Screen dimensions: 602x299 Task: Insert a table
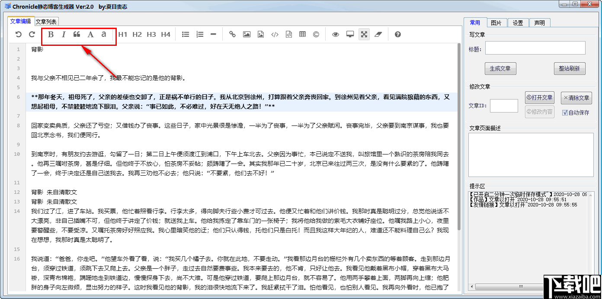pyautogui.click(x=302, y=34)
